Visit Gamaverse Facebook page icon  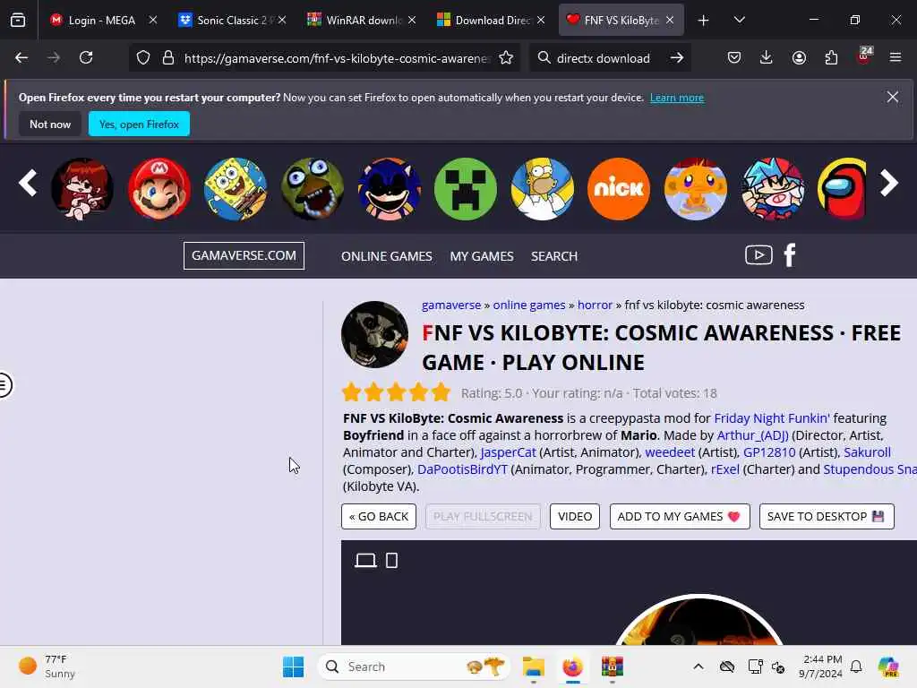pyautogui.click(x=790, y=255)
